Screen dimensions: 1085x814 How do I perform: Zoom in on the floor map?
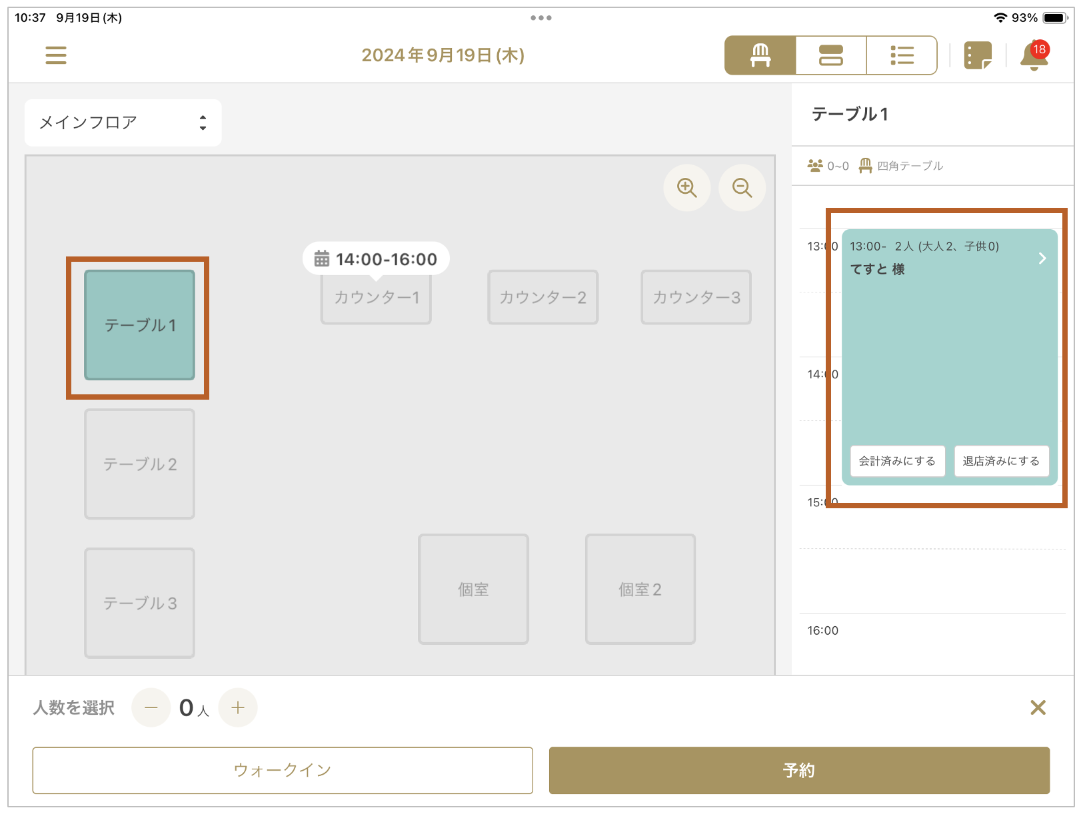point(686,188)
